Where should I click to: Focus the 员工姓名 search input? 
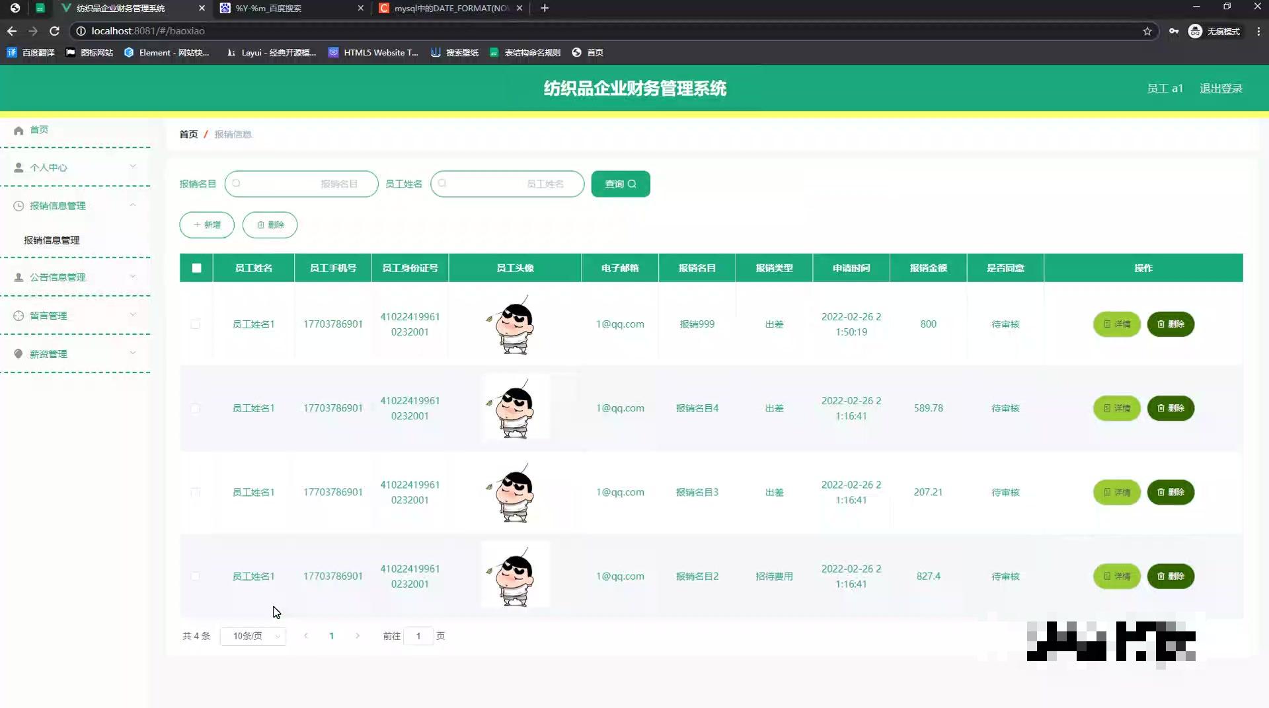click(x=508, y=184)
